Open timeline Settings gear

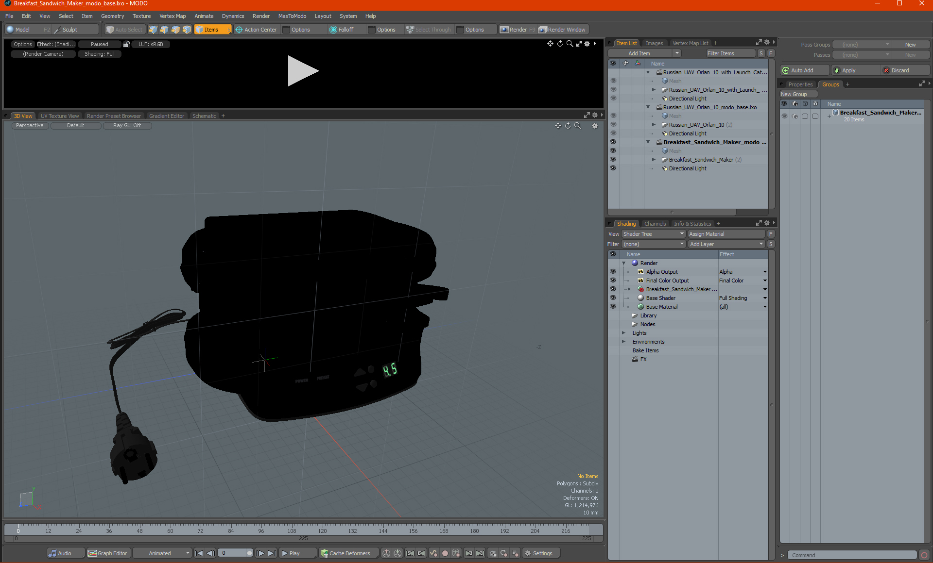pyautogui.click(x=528, y=553)
